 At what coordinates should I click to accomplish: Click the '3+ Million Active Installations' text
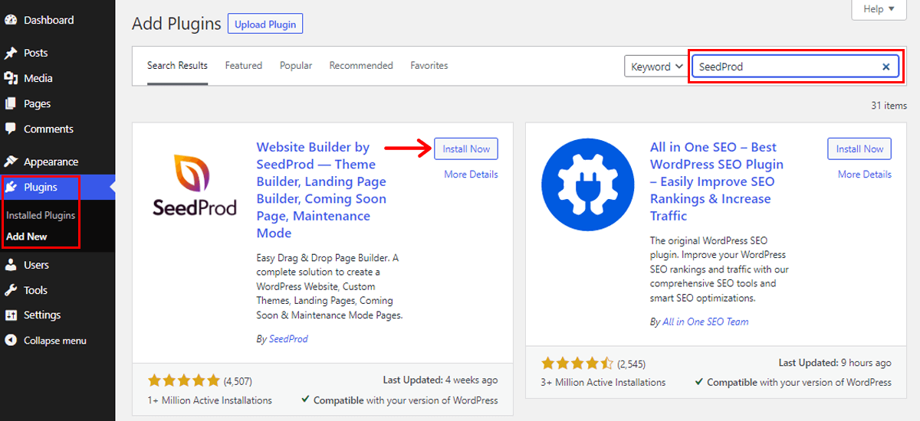(x=603, y=382)
